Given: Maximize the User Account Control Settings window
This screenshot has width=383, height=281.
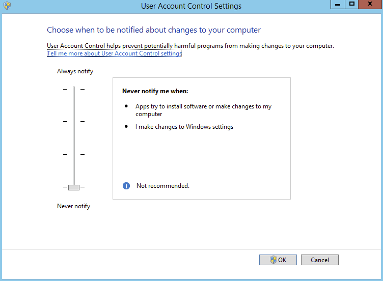Looking at the screenshot, I should pos(351,4).
